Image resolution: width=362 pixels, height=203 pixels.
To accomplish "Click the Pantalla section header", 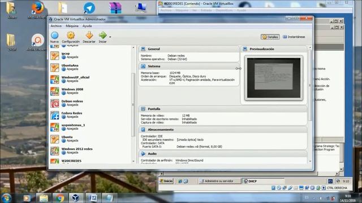I will click(x=223, y=109).
